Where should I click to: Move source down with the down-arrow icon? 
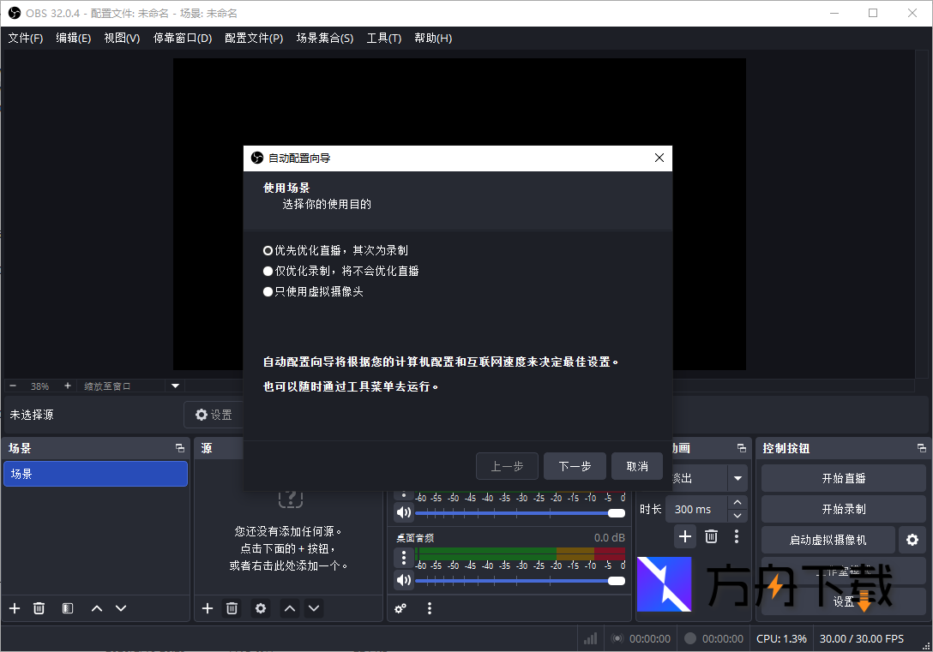[314, 607]
